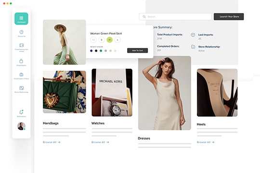Choose the cream white color swatch

(115, 51)
